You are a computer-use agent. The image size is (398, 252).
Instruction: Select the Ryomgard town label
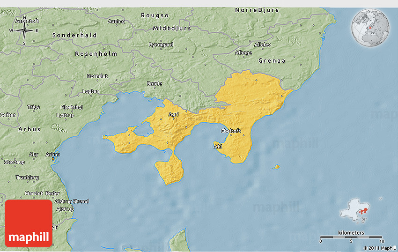pyautogui.click(x=161, y=45)
